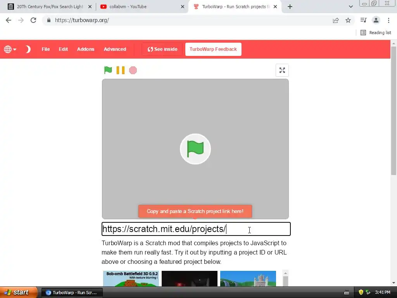Close the collabvm YouTube tab
The height and width of the screenshot is (298, 397).
tap(183, 7)
